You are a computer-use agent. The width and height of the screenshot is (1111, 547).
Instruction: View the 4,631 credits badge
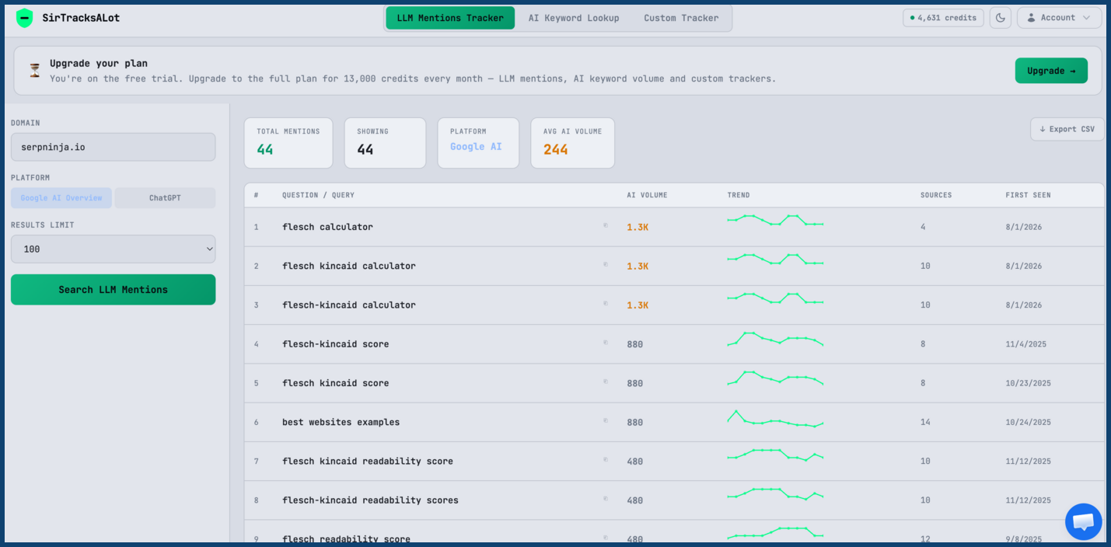click(943, 18)
